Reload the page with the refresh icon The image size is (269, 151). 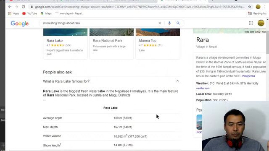(x=24, y=7)
